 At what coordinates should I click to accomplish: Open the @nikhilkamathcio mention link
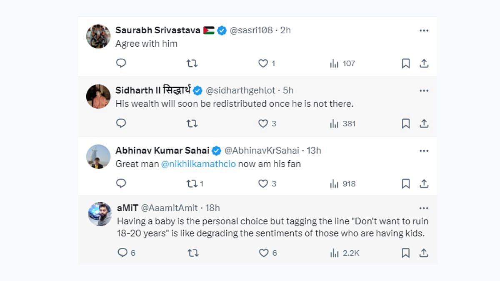[198, 164]
